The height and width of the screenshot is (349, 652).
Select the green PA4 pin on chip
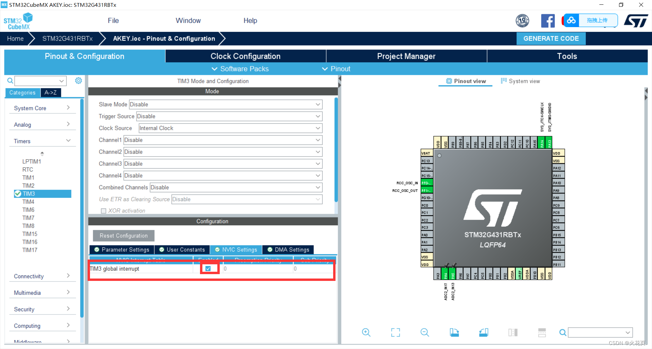click(x=445, y=274)
